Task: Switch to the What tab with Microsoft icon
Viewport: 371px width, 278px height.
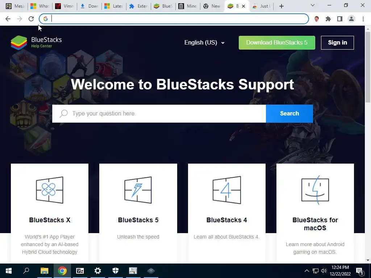Action: coord(40,7)
